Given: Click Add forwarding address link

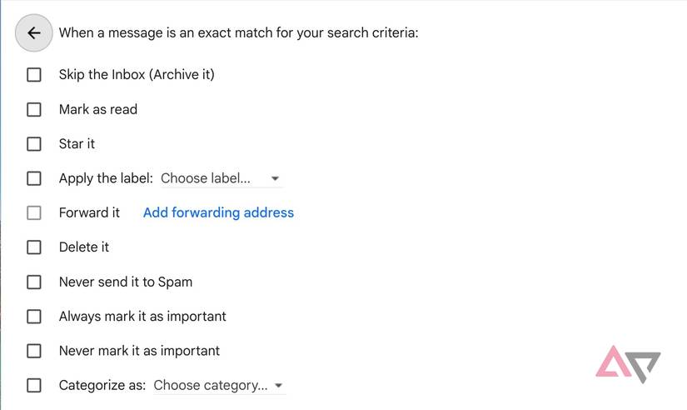Looking at the screenshot, I should click(218, 212).
